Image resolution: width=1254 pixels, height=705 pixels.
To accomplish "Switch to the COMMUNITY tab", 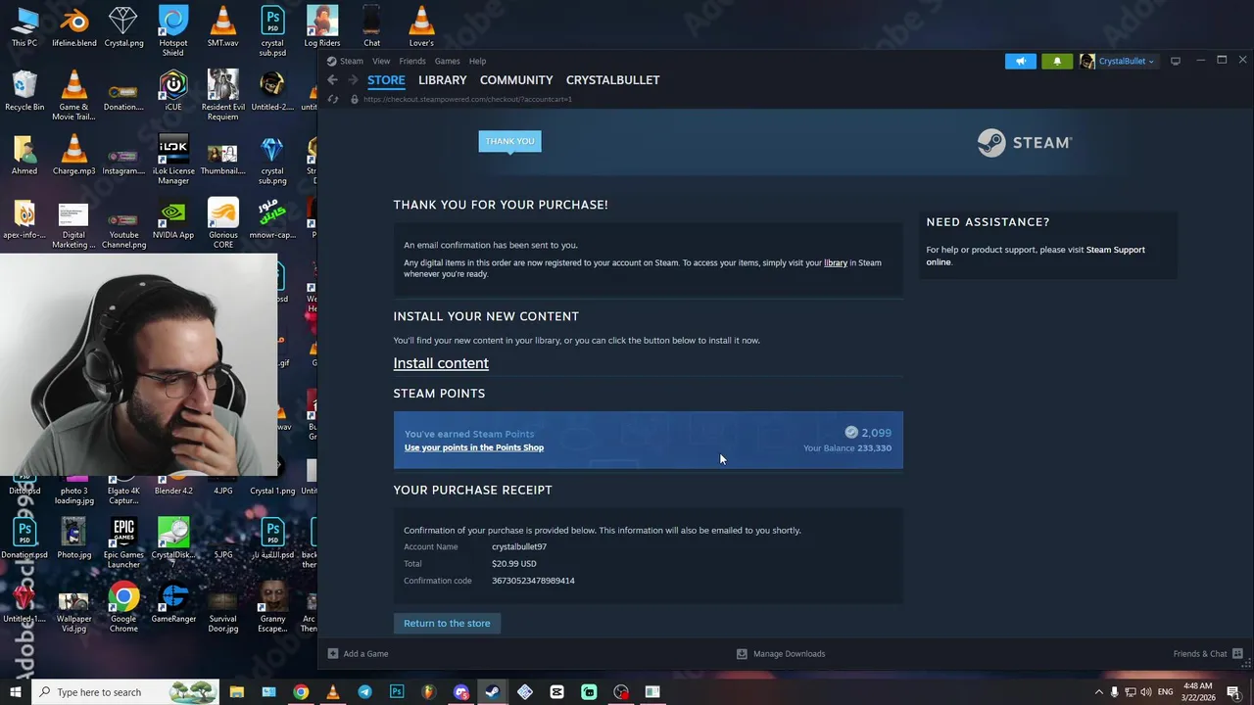I will [516, 80].
